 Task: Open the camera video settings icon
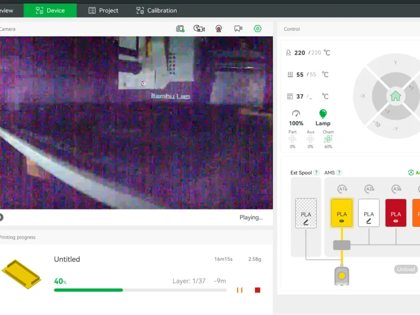(238, 29)
